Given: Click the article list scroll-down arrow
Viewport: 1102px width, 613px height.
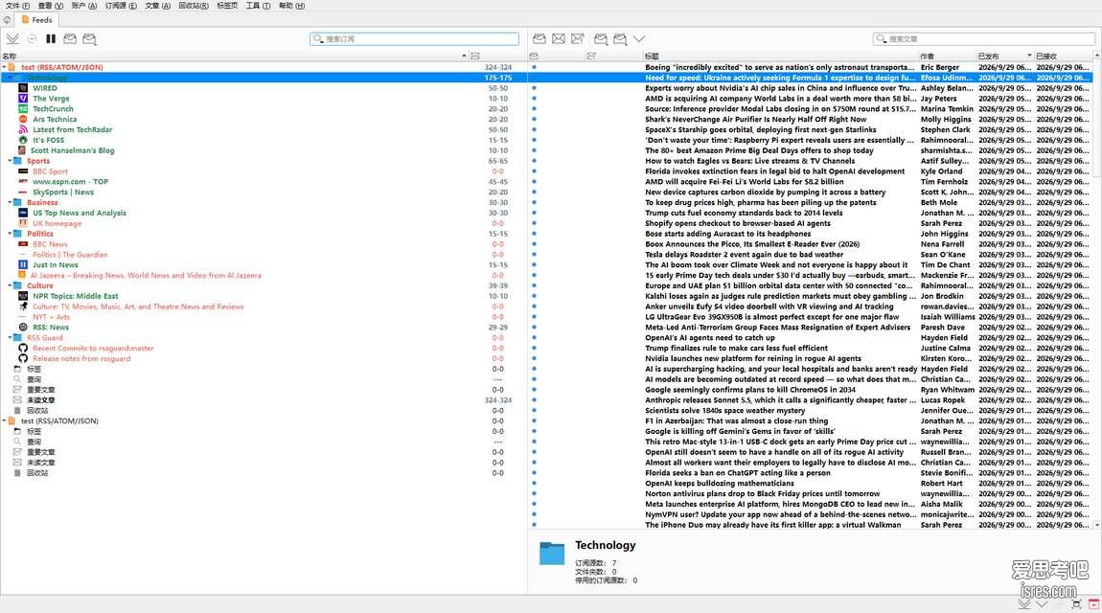Looking at the screenshot, I should pos(1096,525).
